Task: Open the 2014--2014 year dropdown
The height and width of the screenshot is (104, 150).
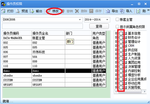Action: [x=107, y=20]
